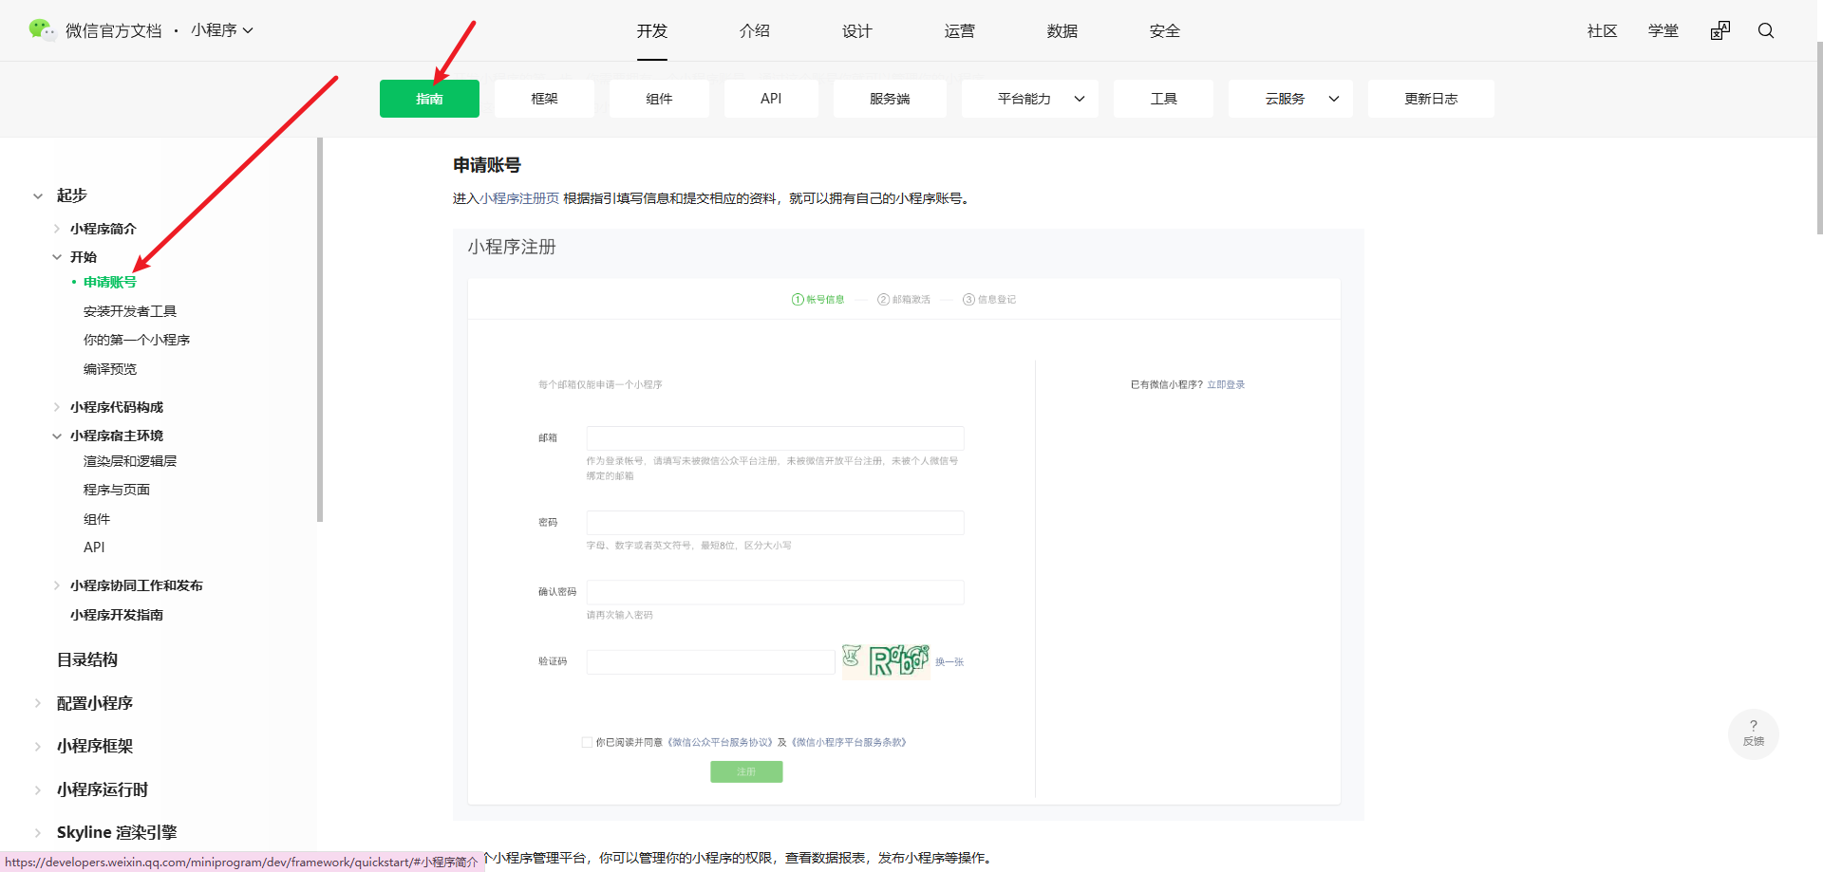The height and width of the screenshot is (872, 1823).
Task: Collapse 小程序宿主环境 tree node
Action: click(57, 436)
